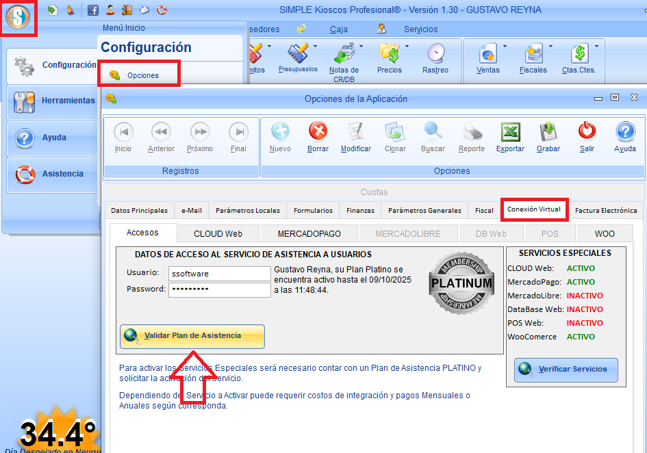The image size is (647, 453).
Task: Click the red Salir power icon
Action: 587,131
